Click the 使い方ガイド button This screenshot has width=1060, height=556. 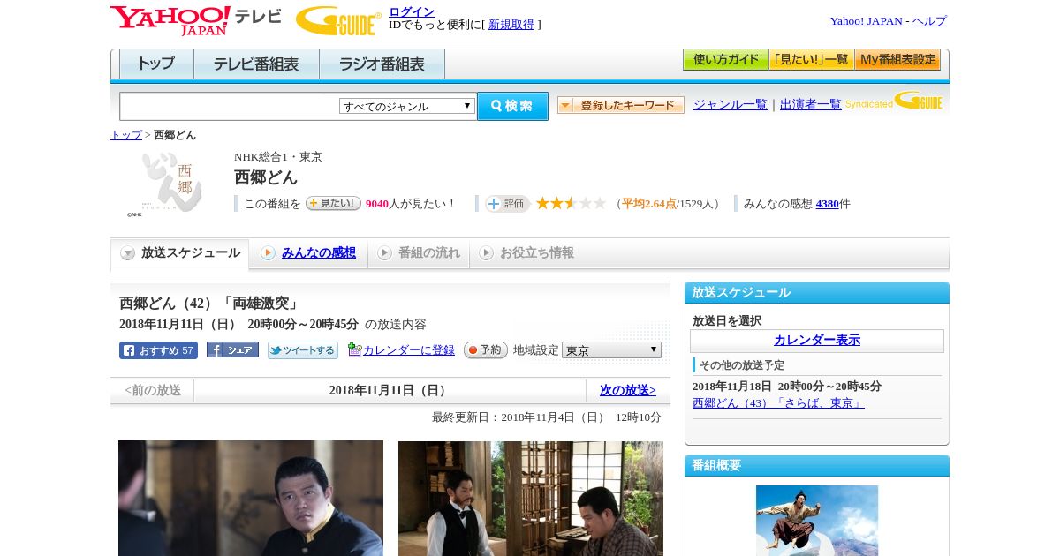tap(725, 60)
